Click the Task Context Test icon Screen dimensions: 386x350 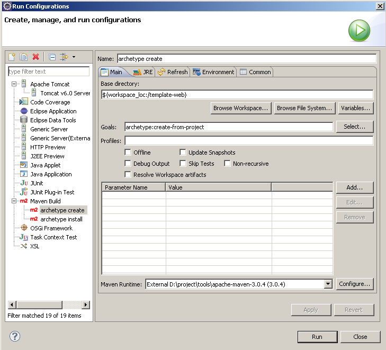[x=24, y=237]
